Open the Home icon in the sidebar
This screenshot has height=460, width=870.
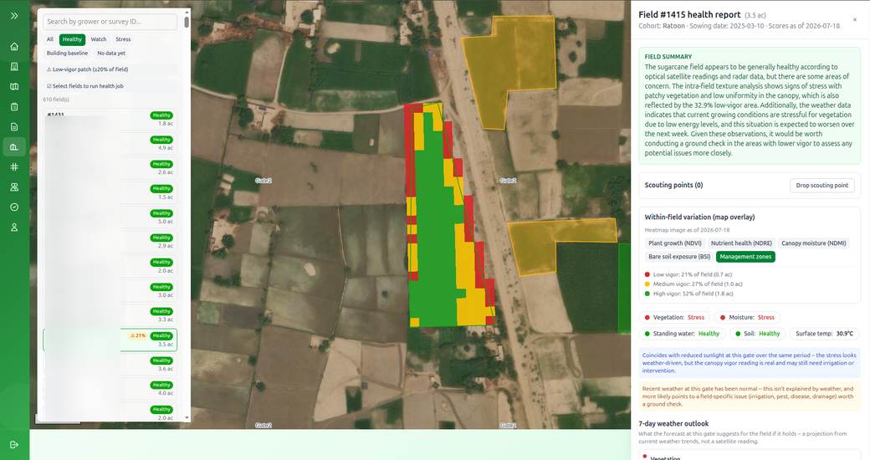pos(14,47)
